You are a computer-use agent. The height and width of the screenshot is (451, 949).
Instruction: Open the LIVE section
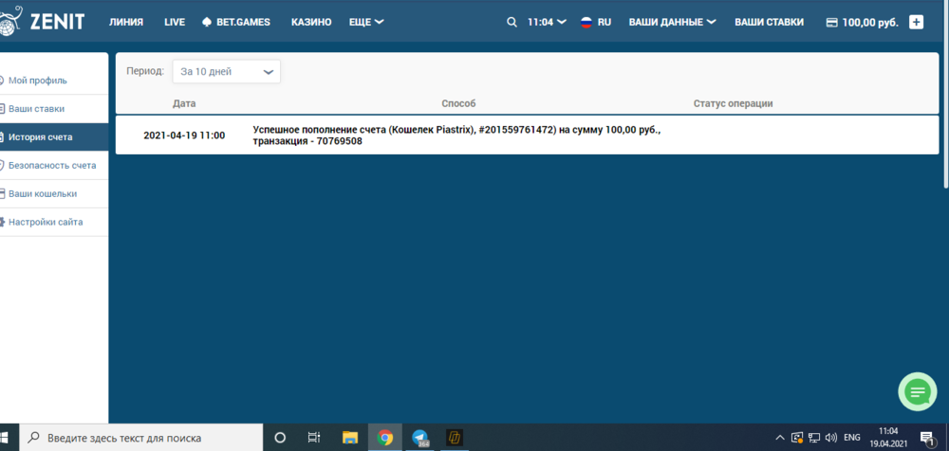pyautogui.click(x=175, y=23)
